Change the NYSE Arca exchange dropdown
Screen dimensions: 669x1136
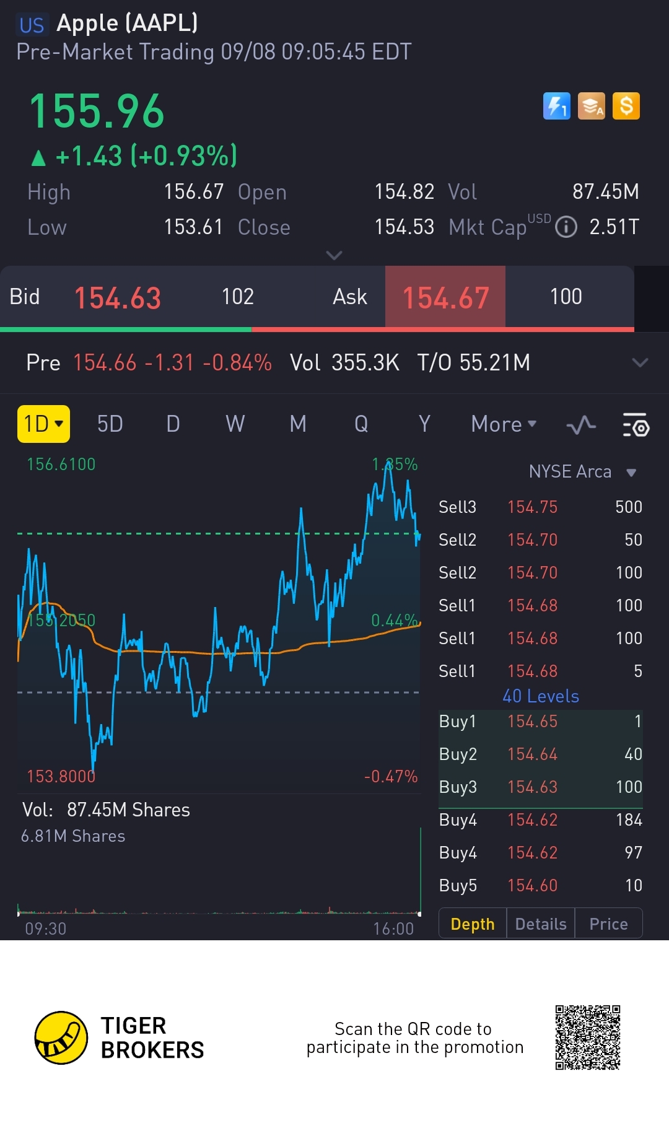[x=582, y=472]
